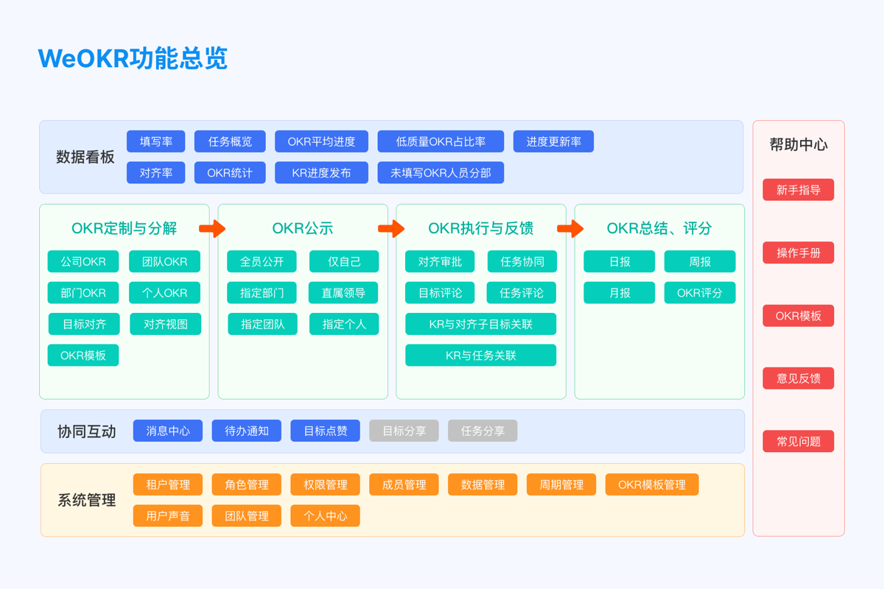Open 新手指导 in the 帮助中心 panel
884x589 pixels.
pyautogui.click(x=799, y=190)
